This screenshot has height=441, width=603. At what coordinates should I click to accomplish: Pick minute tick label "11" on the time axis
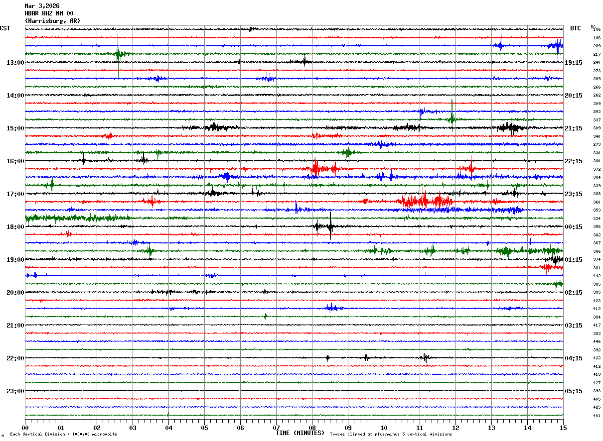point(420,428)
